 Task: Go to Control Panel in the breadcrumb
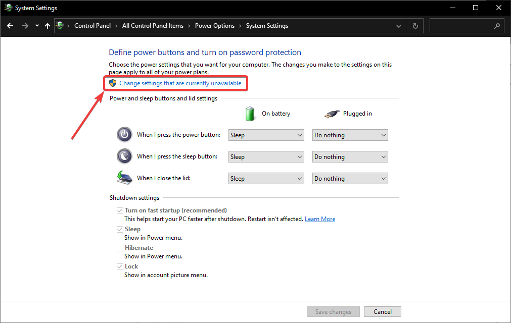92,26
